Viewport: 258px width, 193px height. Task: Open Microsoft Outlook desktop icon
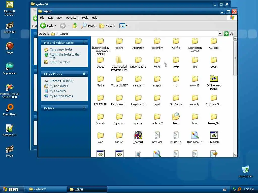pos(10,9)
